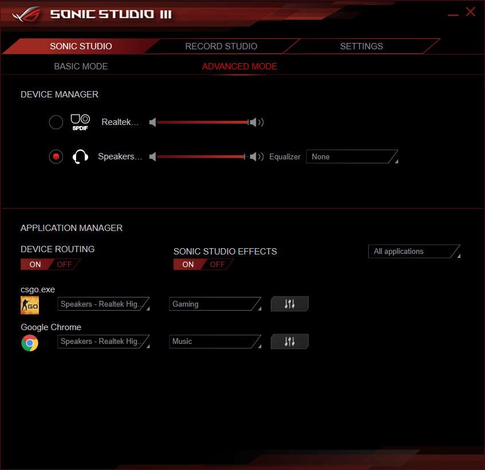
Task: Switch to Basic Mode
Action: 81,66
